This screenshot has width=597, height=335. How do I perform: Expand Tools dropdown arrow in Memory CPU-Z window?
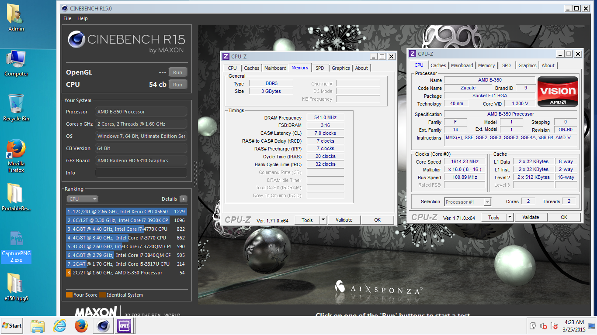point(323,220)
